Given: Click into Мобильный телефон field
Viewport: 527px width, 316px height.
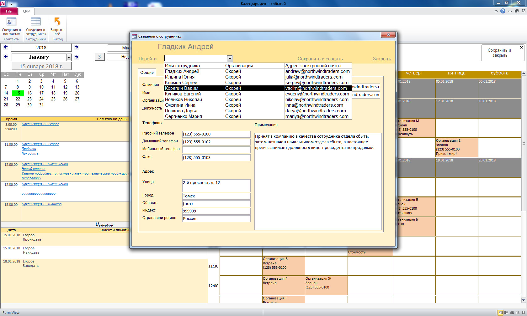Looking at the screenshot, I should point(216,150).
